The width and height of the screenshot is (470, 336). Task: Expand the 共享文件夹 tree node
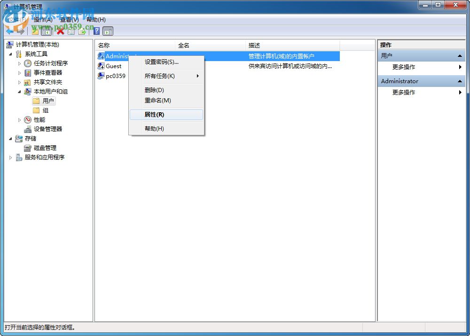pyautogui.click(x=19, y=82)
